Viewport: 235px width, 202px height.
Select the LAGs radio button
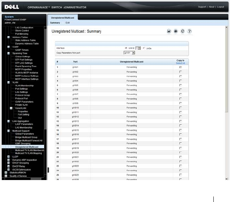[x=144, y=48]
